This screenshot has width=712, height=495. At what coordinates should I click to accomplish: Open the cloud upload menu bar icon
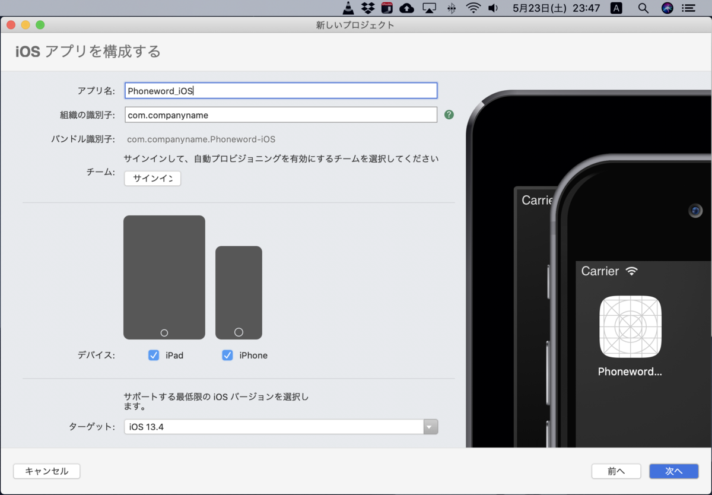pos(407,8)
